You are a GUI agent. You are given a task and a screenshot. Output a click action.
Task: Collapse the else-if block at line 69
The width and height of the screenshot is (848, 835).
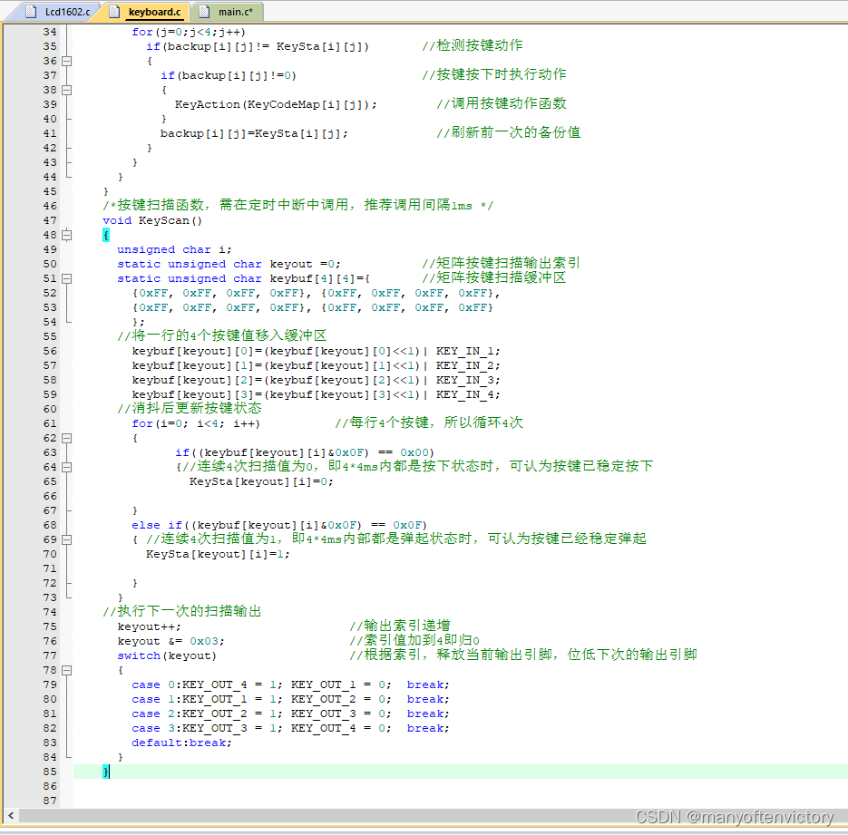tap(66, 539)
